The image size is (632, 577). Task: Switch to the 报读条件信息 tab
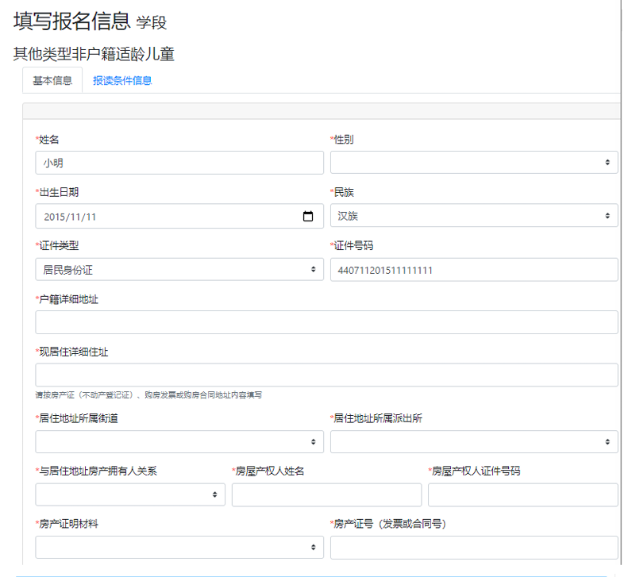[x=122, y=81]
